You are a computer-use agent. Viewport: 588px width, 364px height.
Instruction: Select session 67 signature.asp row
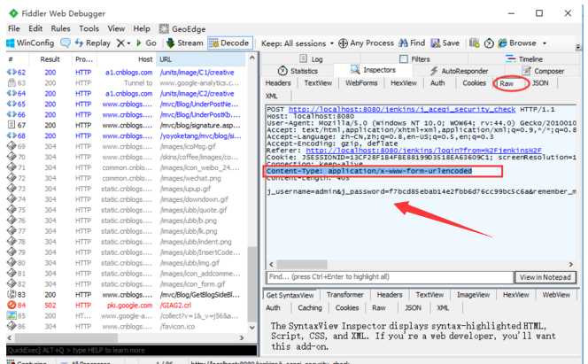click(x=126, y=125)
